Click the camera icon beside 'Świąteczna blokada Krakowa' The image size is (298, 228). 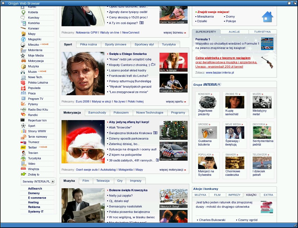click(155, 133)
